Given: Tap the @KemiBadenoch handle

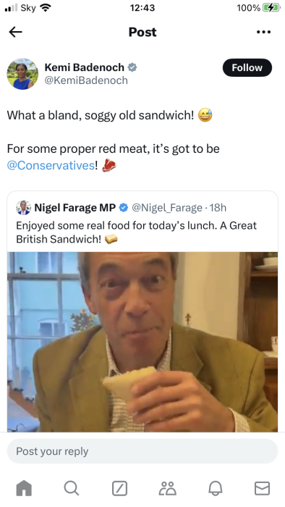Looking at the screenshot, I should [86, 80].
